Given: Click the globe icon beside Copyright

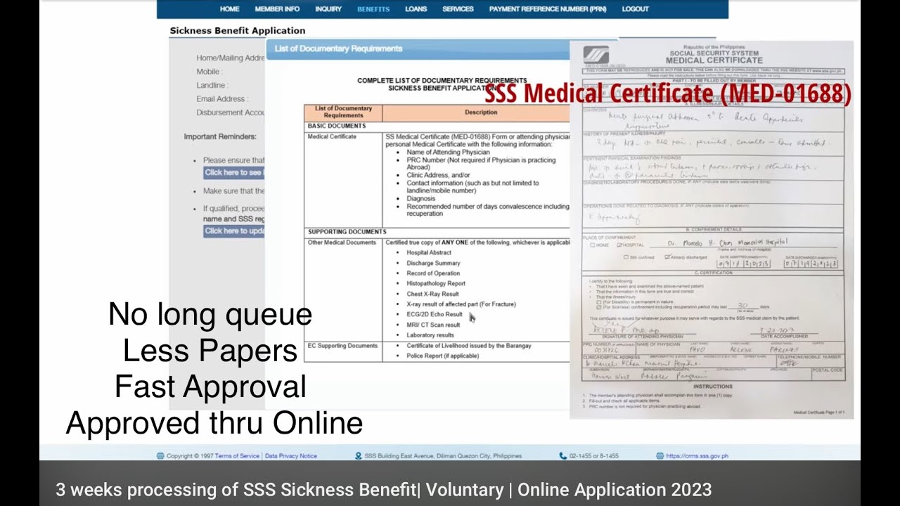Looking at the screenshot, I should tap(160, 456).
